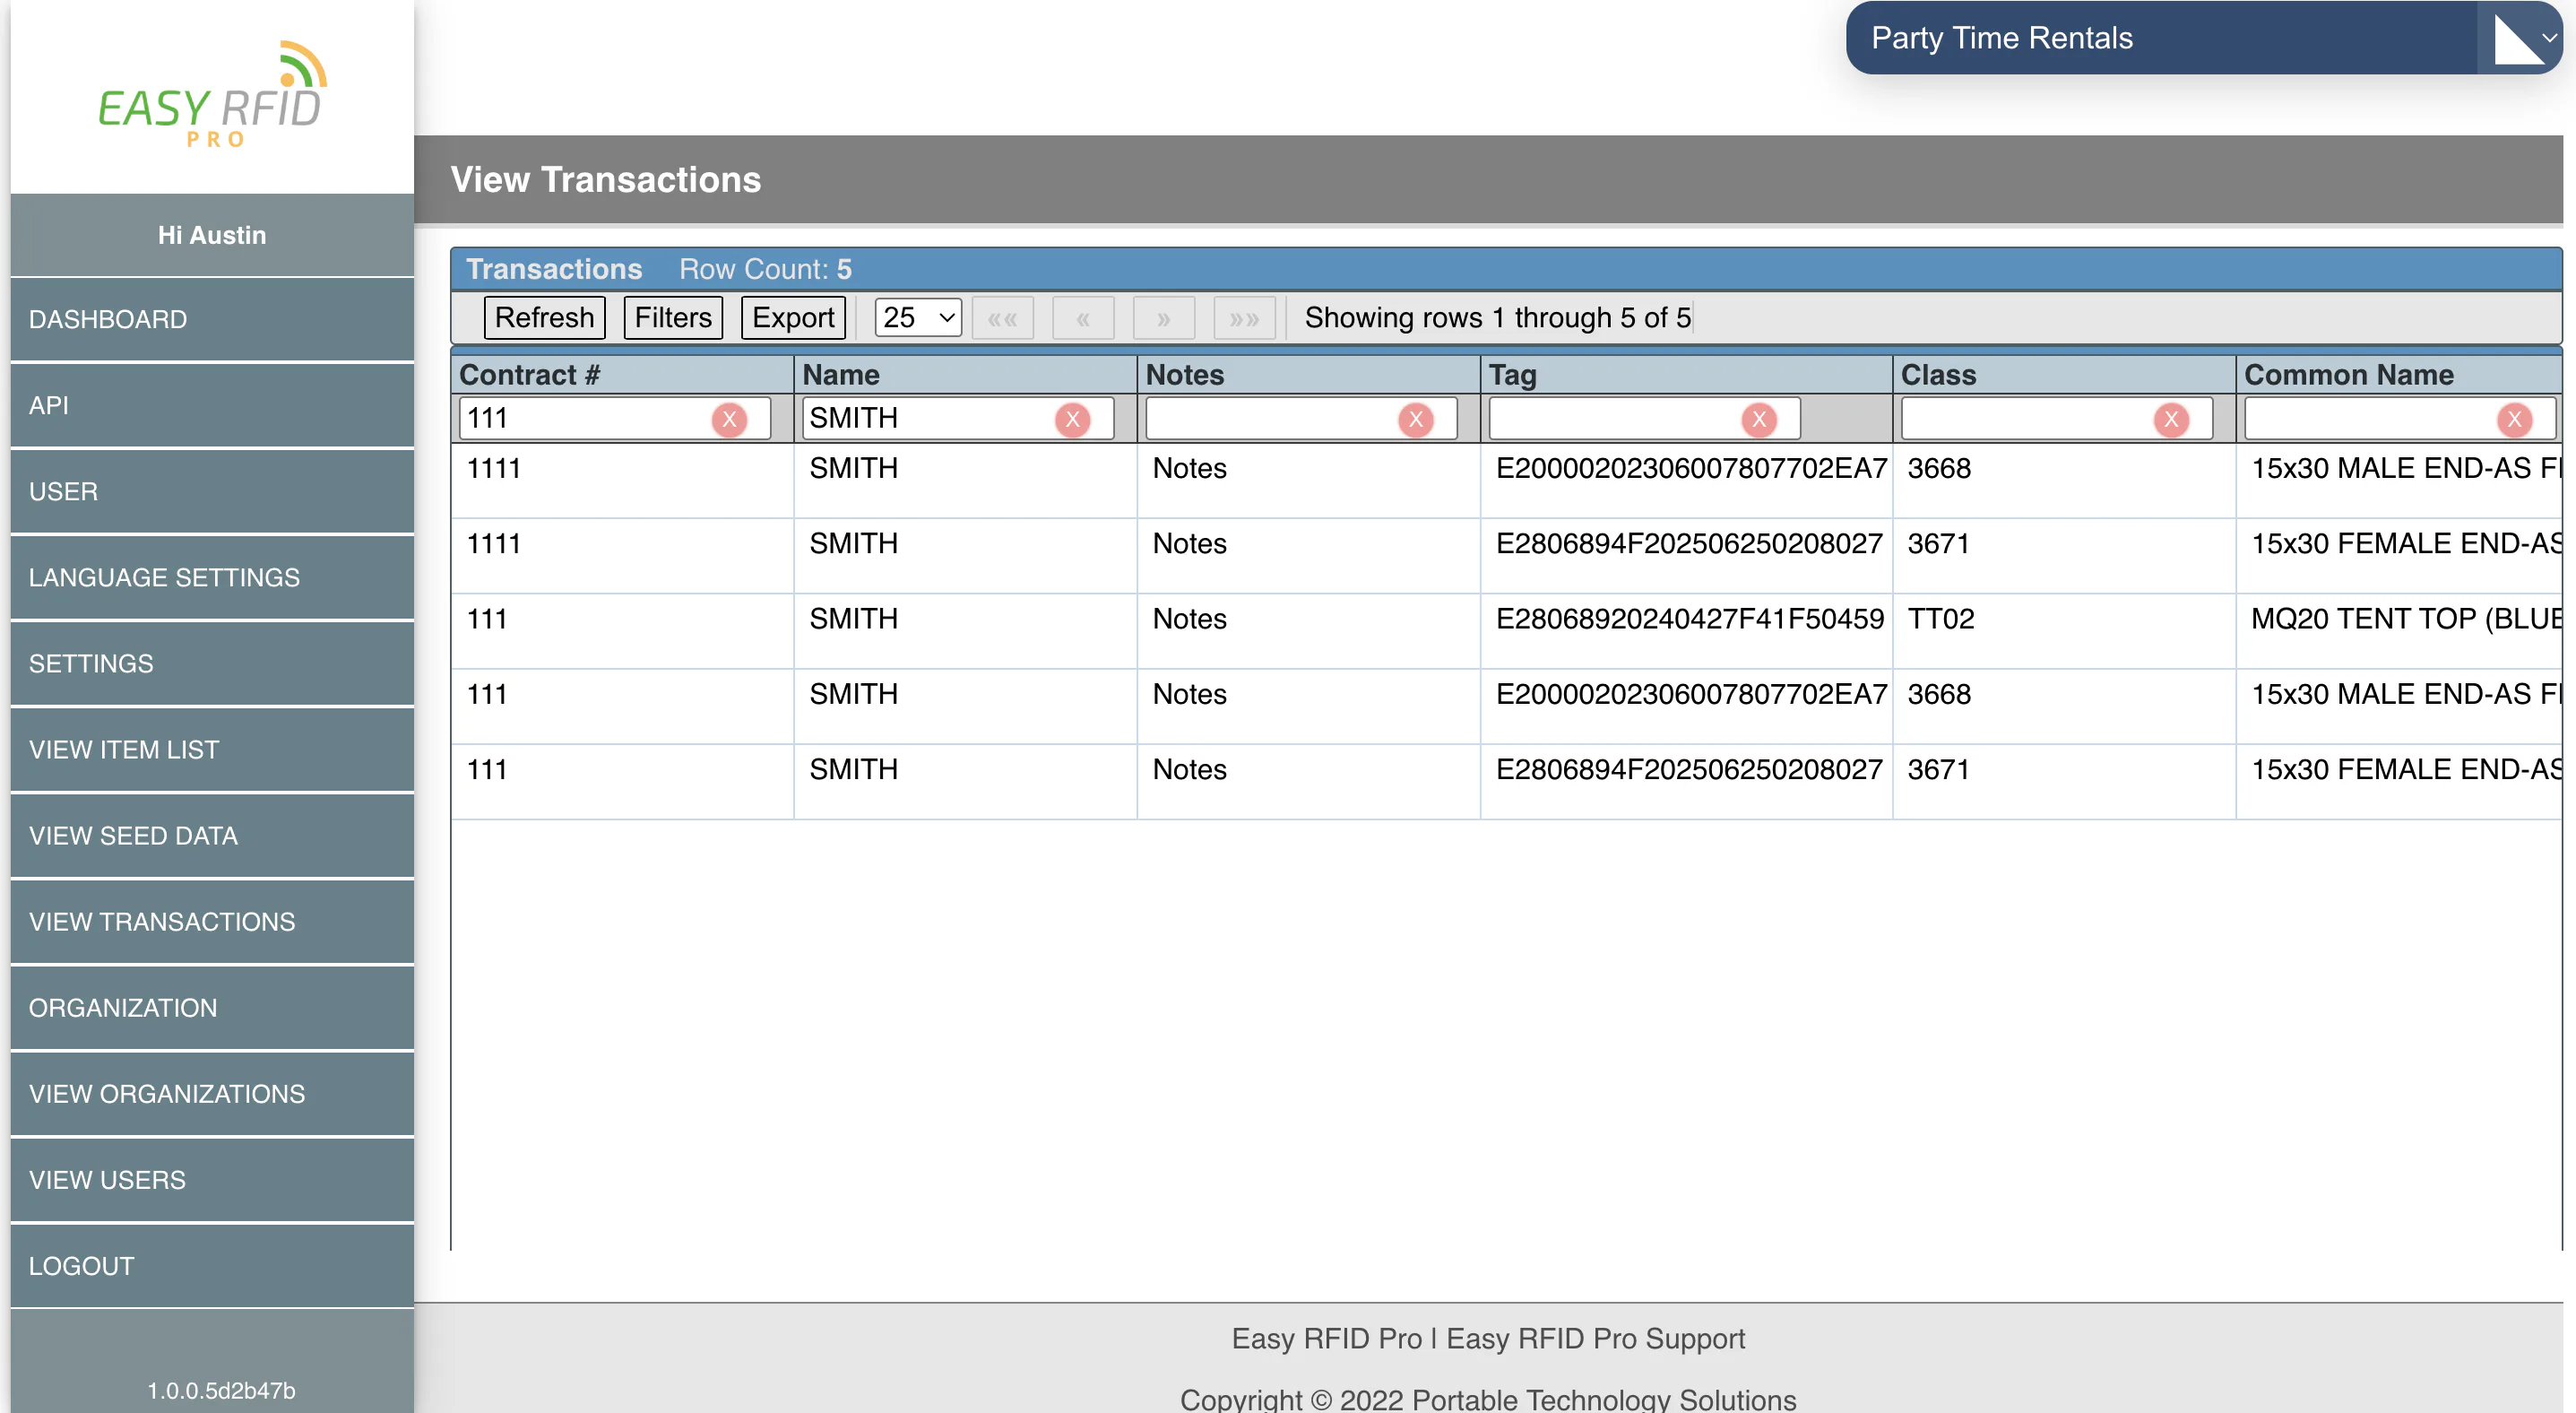2576x1413 pixels.
Task: Open the Dashboard menu item
Action: click(212, 319)
